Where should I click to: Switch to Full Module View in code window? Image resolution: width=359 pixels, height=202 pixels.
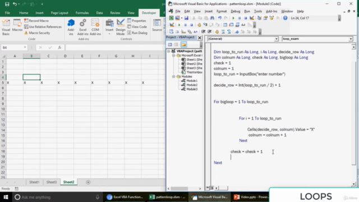pos(212,188)
